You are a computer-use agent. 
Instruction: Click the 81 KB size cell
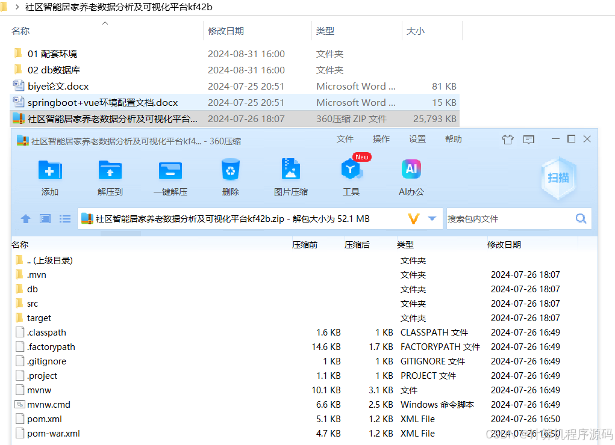coord(444,86)
